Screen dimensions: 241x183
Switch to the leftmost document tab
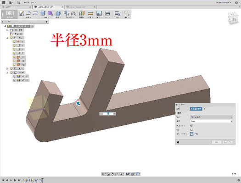point(16,7)
